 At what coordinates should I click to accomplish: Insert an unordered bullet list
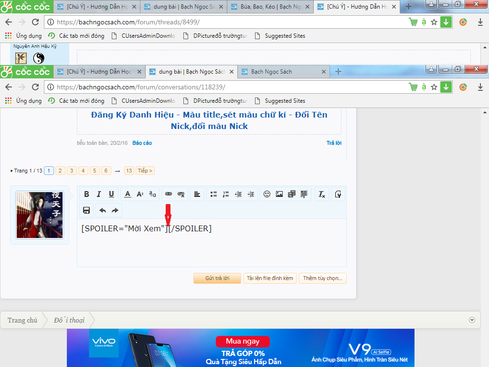click(x=213, y=194)
